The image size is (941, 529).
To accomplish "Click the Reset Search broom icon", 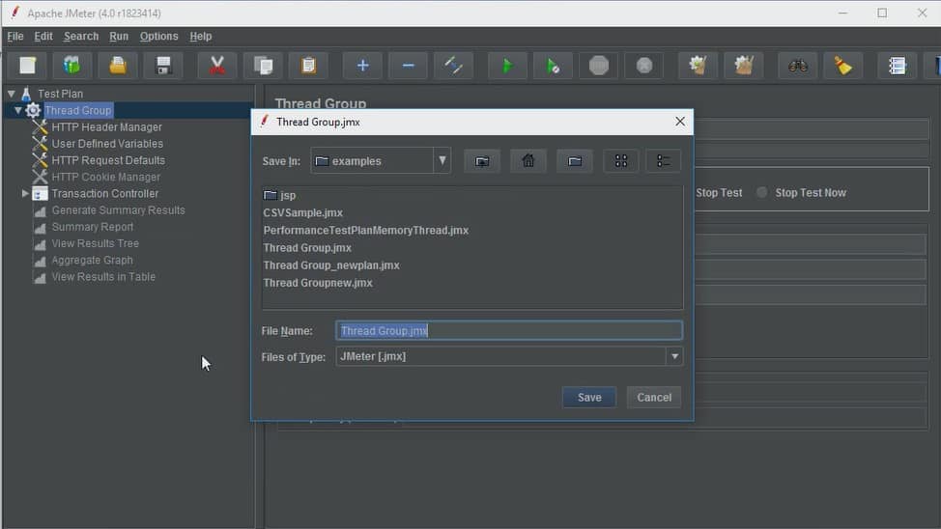I will coord(843,66).
